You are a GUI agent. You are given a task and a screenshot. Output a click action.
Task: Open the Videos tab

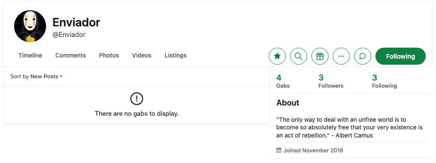click(x=142, y=55)
